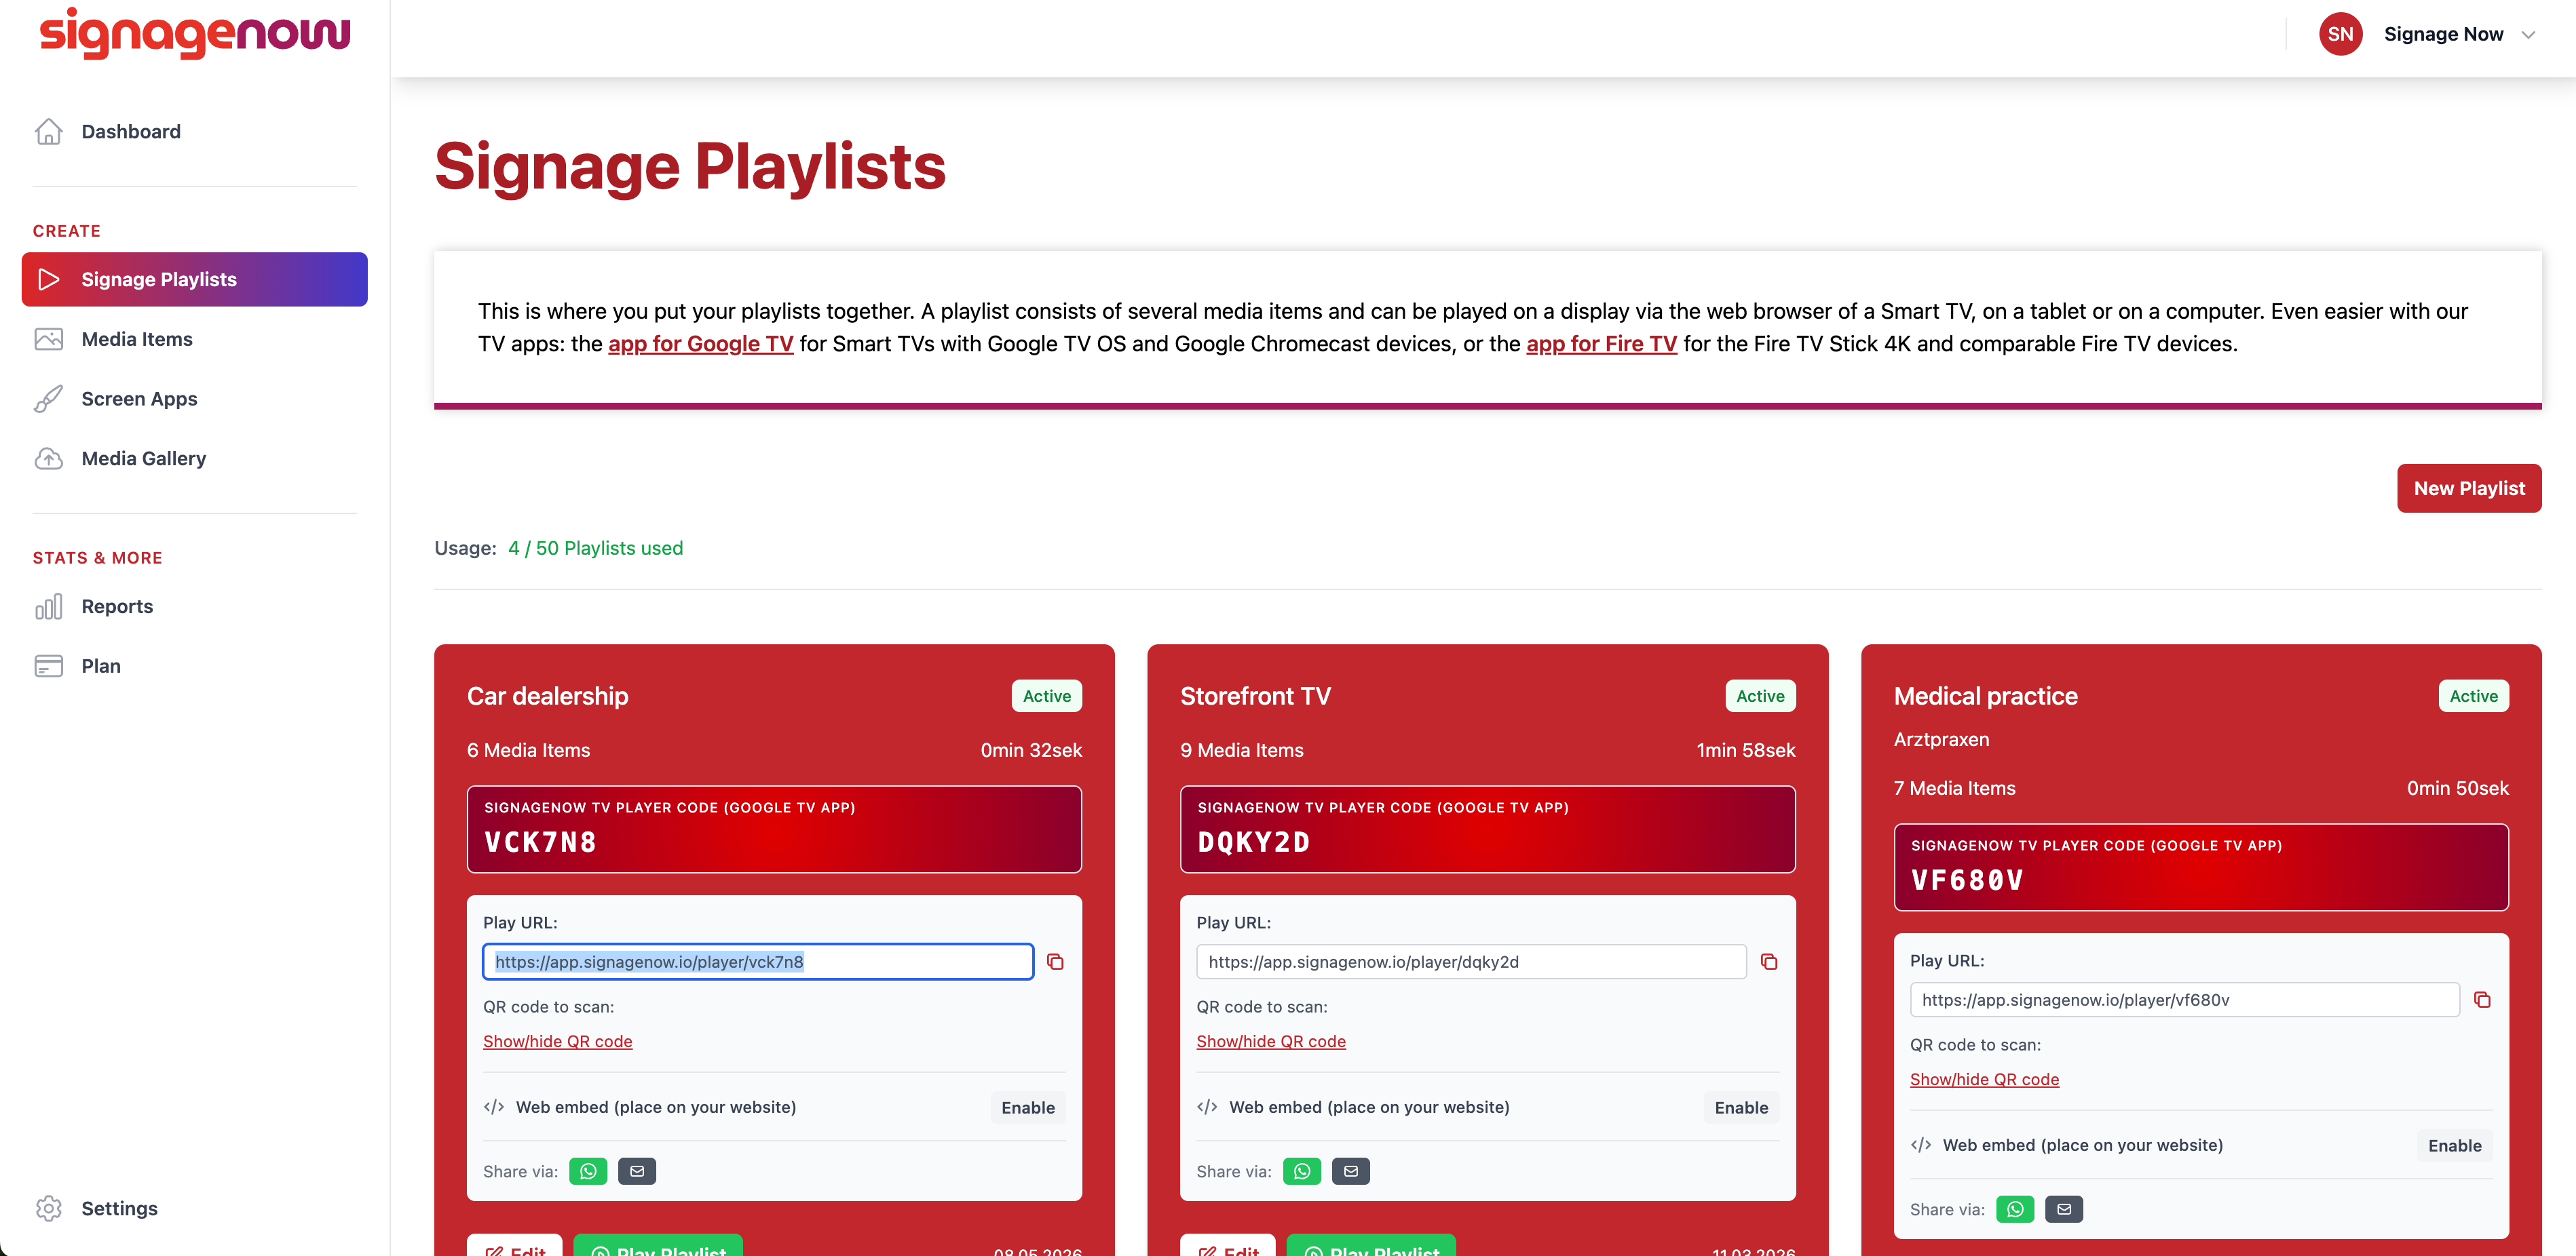Click the Dashboard home icon
Screen dimensions: 2576x1256
[48, 132]
